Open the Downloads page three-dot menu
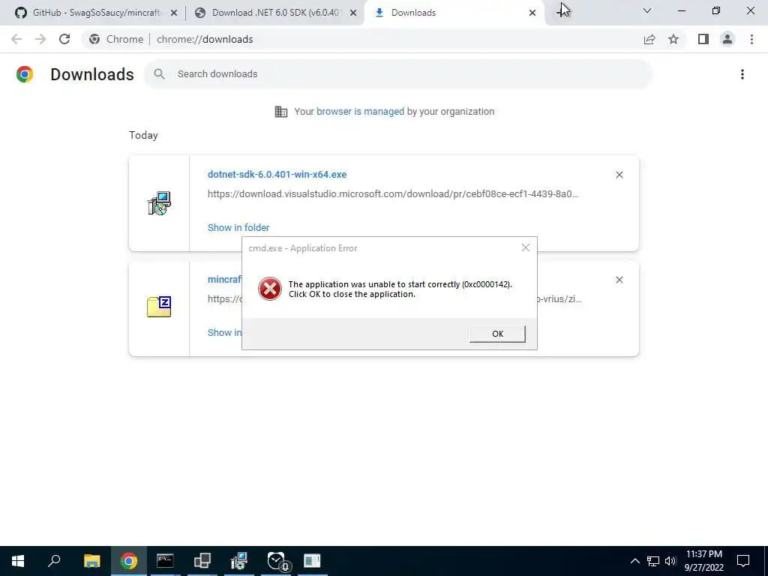 (x=742, y=74)
